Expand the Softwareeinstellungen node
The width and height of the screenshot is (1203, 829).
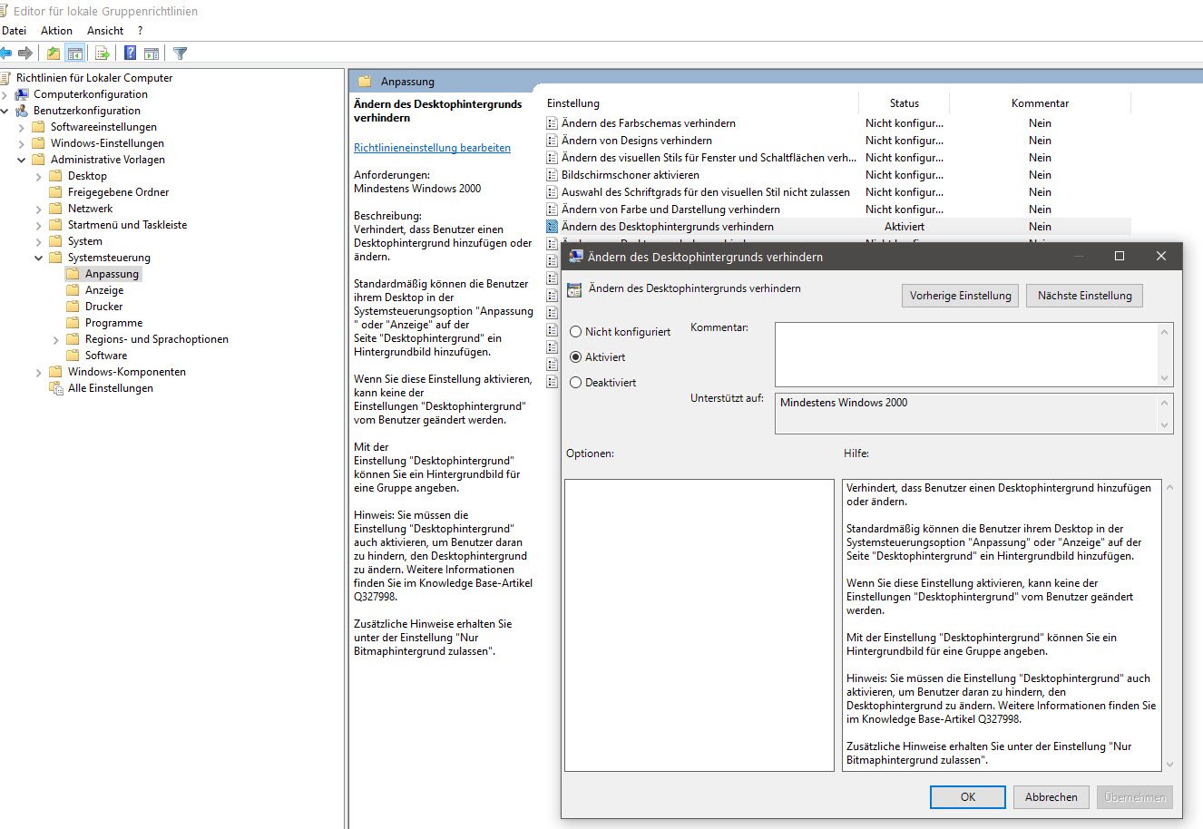(x=22, y=127)
